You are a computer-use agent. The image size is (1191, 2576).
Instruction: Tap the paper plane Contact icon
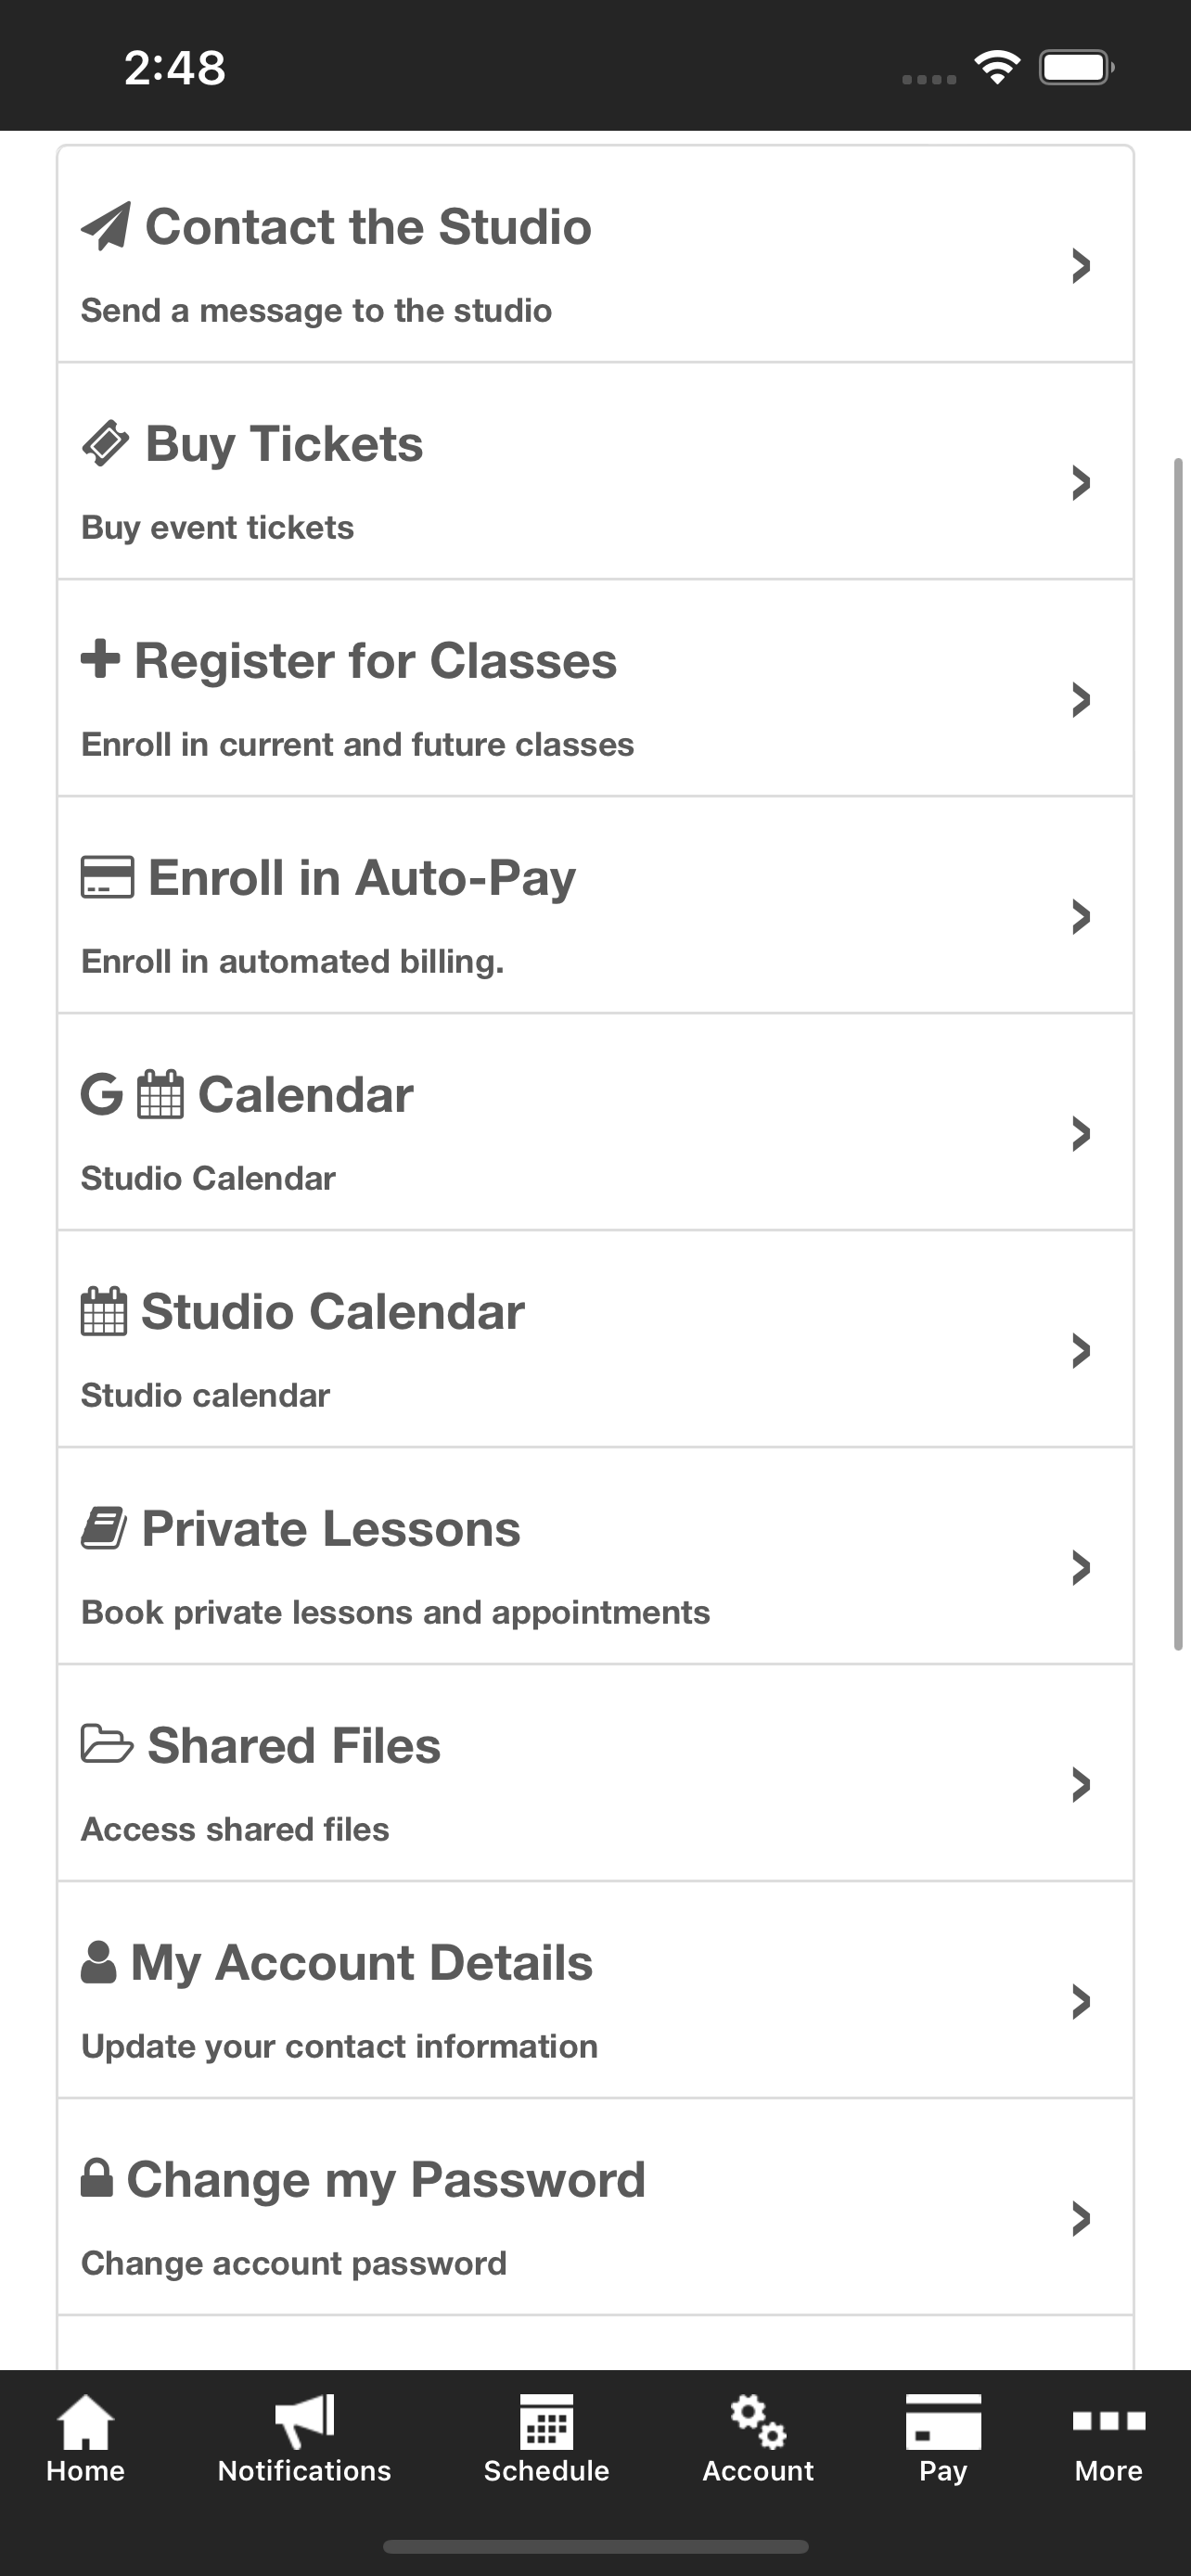[x=105, y=226]
